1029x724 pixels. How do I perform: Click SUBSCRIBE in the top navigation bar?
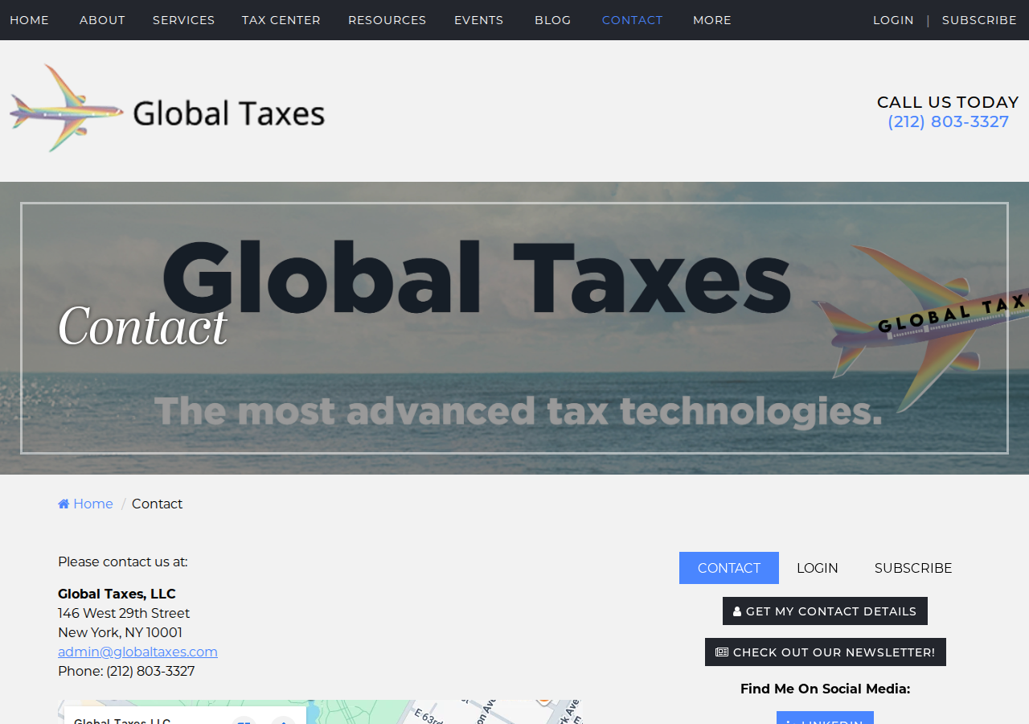(x=979, y=20)
